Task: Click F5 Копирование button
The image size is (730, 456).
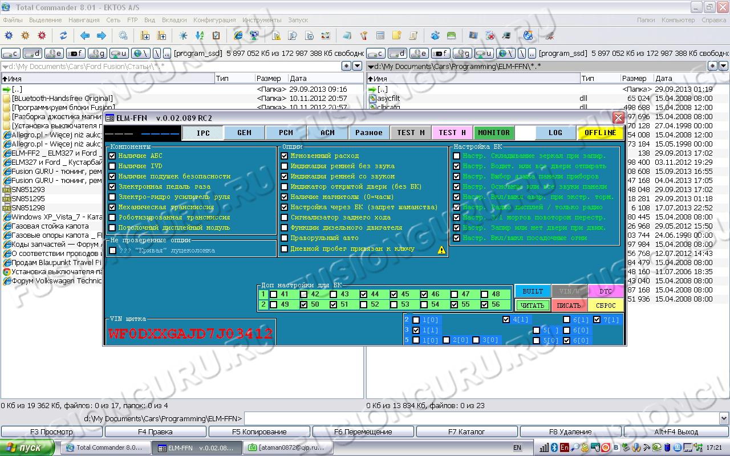Action: pos(259,432)
